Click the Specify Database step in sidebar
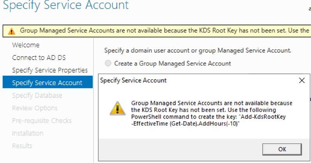This screenshot has width=311, height=163. coord(37,96)
